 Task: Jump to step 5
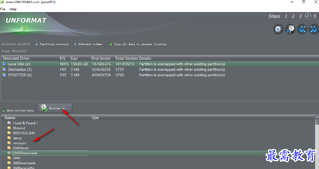(x=315, y=16)
